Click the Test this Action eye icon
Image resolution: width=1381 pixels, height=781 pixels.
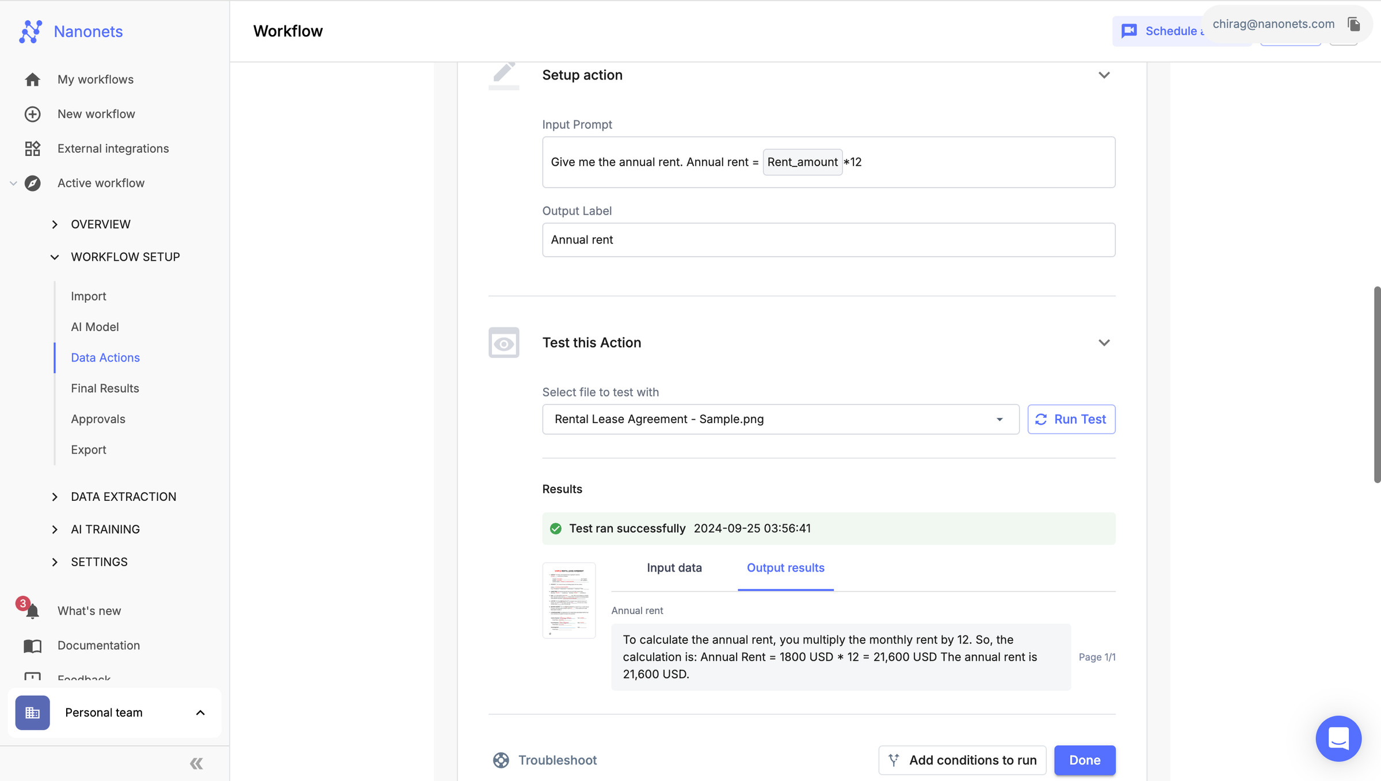(x=503, y=342)
